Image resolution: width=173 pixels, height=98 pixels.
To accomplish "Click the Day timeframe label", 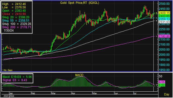I will point(167,94).
